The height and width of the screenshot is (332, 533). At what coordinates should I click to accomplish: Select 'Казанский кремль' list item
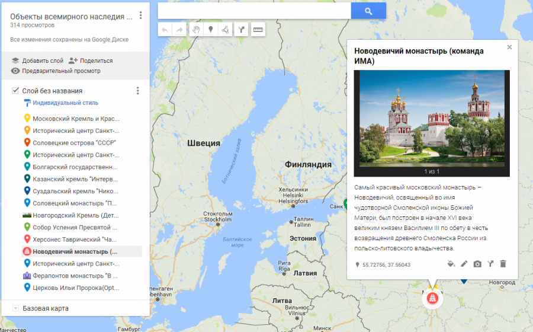(x=75, y=178)
